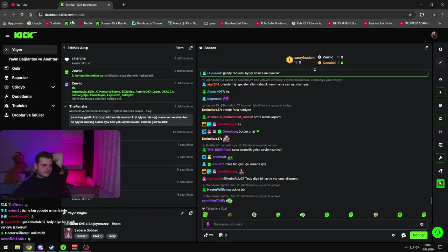
Task: Click the cinarche follow activity entry
Action: point(128,61)
